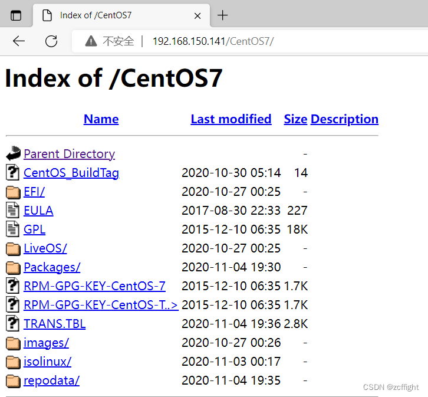Open the truncated RPM-GPG-KEY-CentOS-T..> link

101,305
